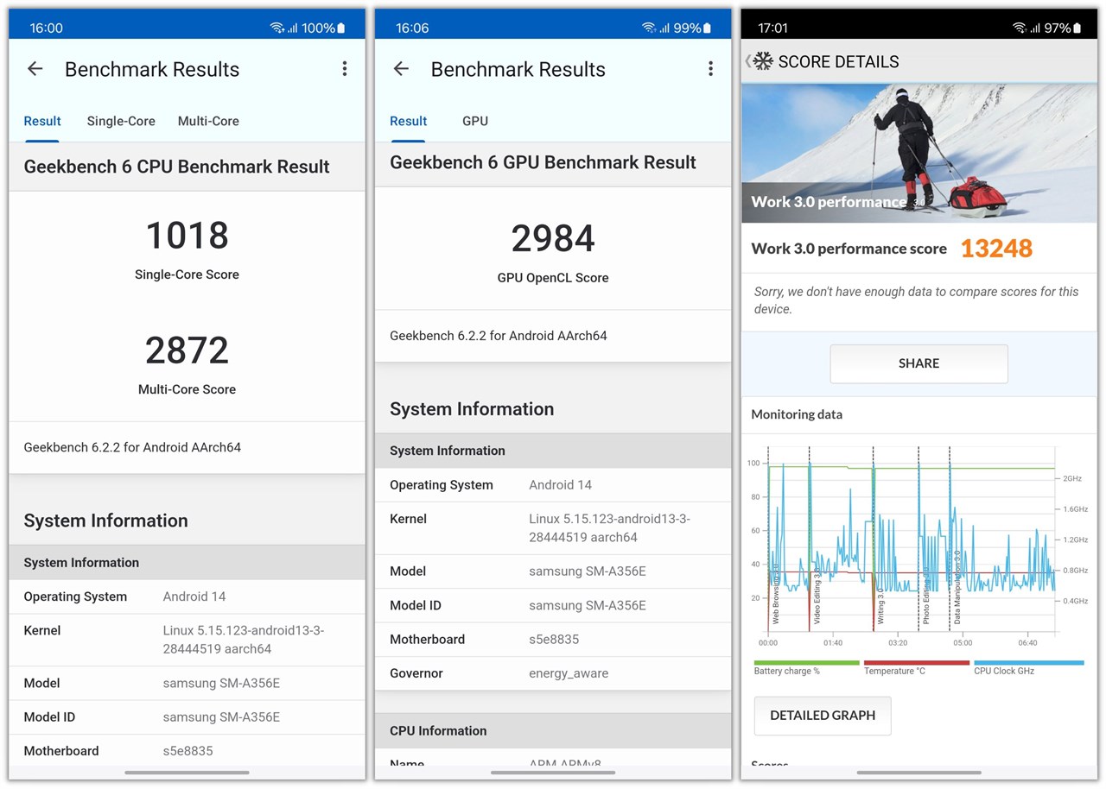The height and width of the screenshot is (789, 1106).
Task: Open the DETAILED GRAPH button
Action: tap(823, 716)
